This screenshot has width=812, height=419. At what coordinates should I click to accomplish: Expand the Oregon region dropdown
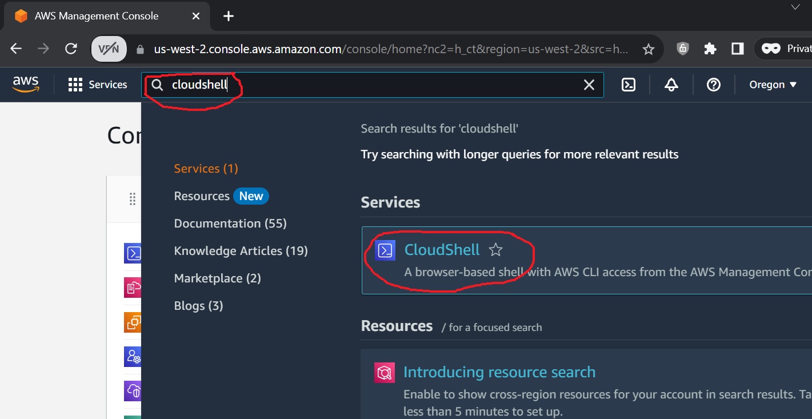click(x=773, y=85)
